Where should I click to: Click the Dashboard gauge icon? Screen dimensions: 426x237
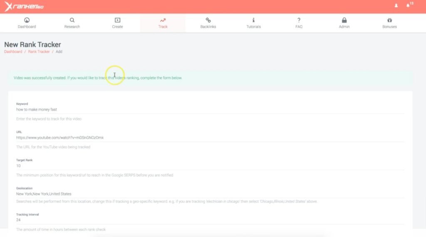point(27,20)
